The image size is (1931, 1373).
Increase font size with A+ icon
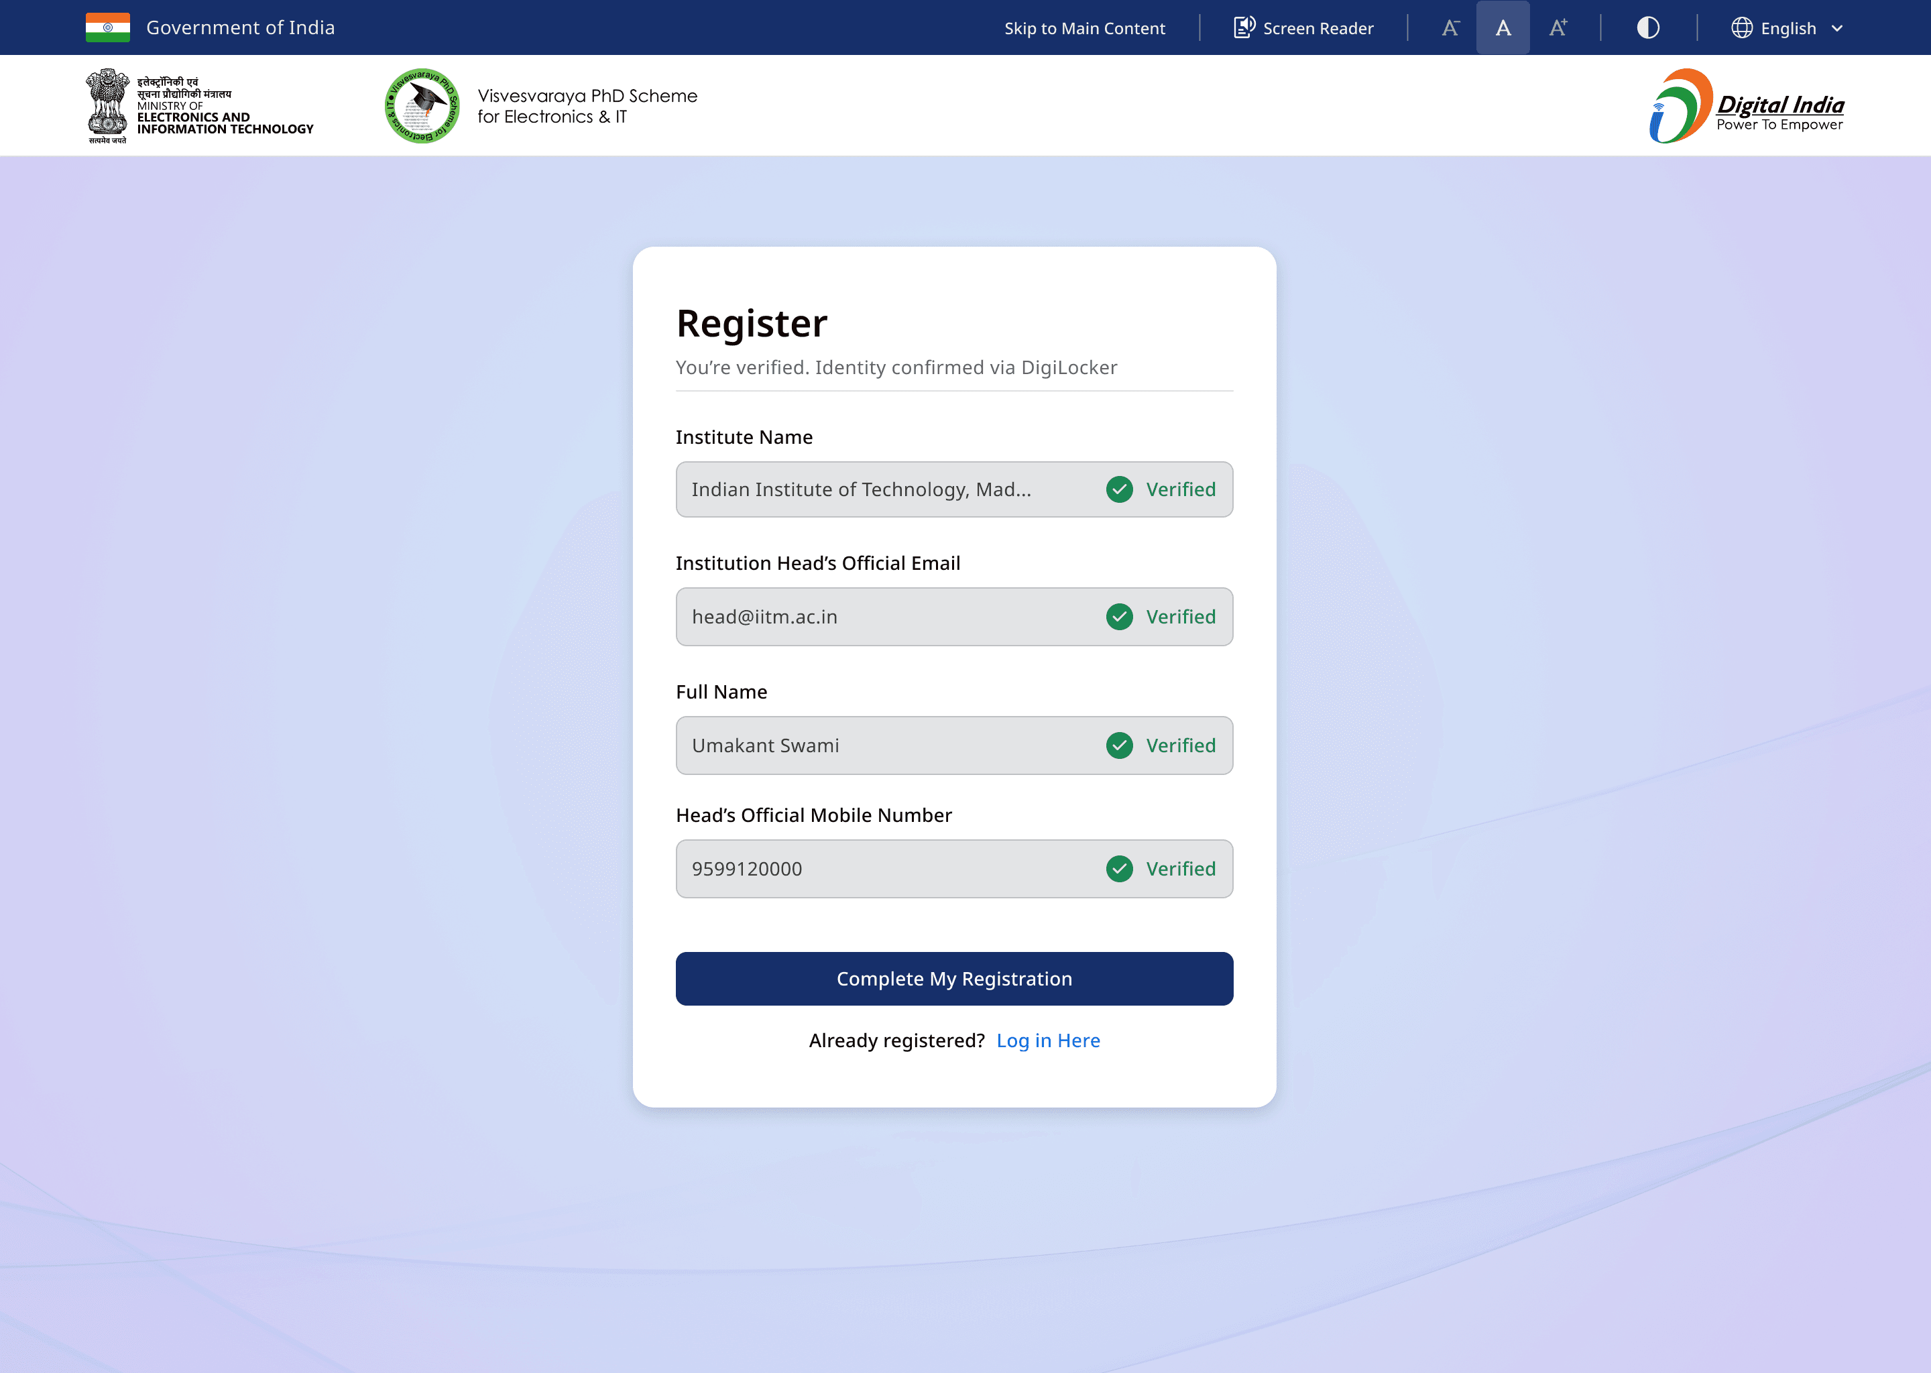1558,28
